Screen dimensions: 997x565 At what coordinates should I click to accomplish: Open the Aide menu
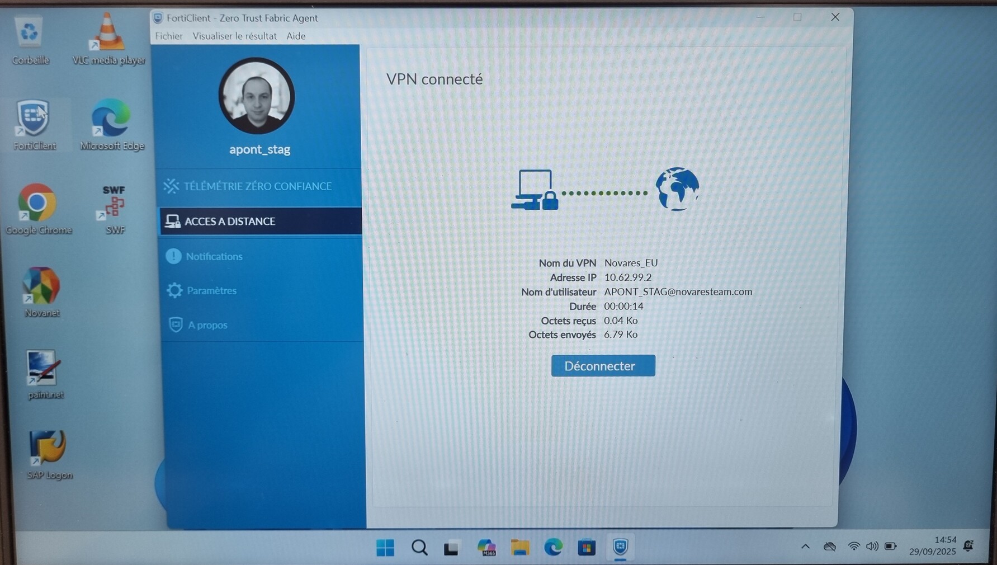point(296,36)
